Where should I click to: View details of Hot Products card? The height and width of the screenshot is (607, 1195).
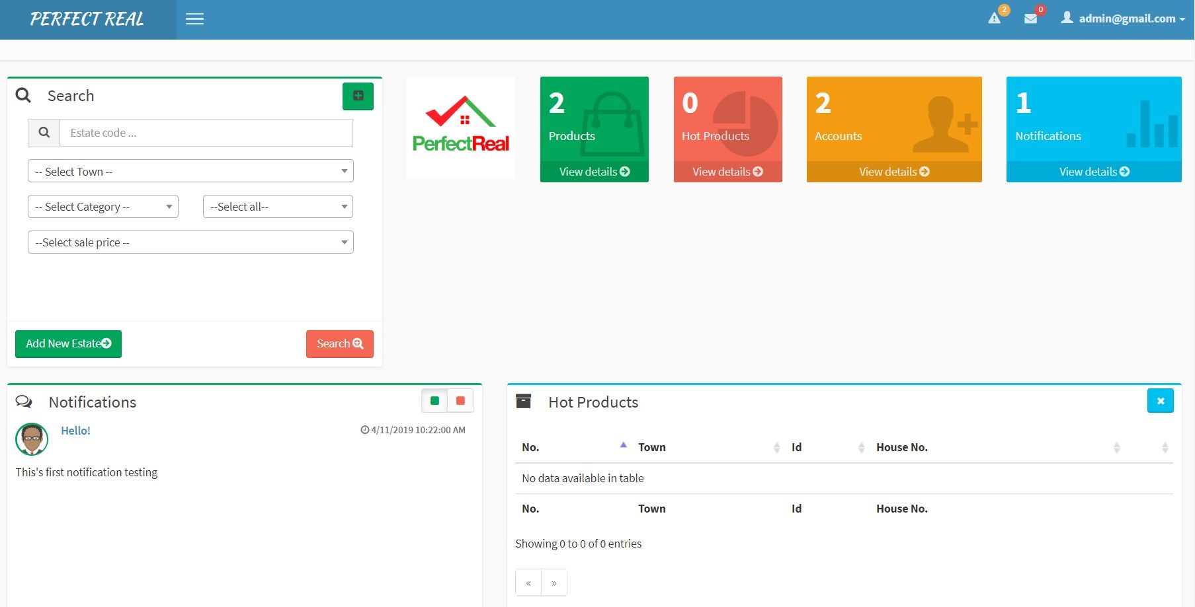(728, 172)
